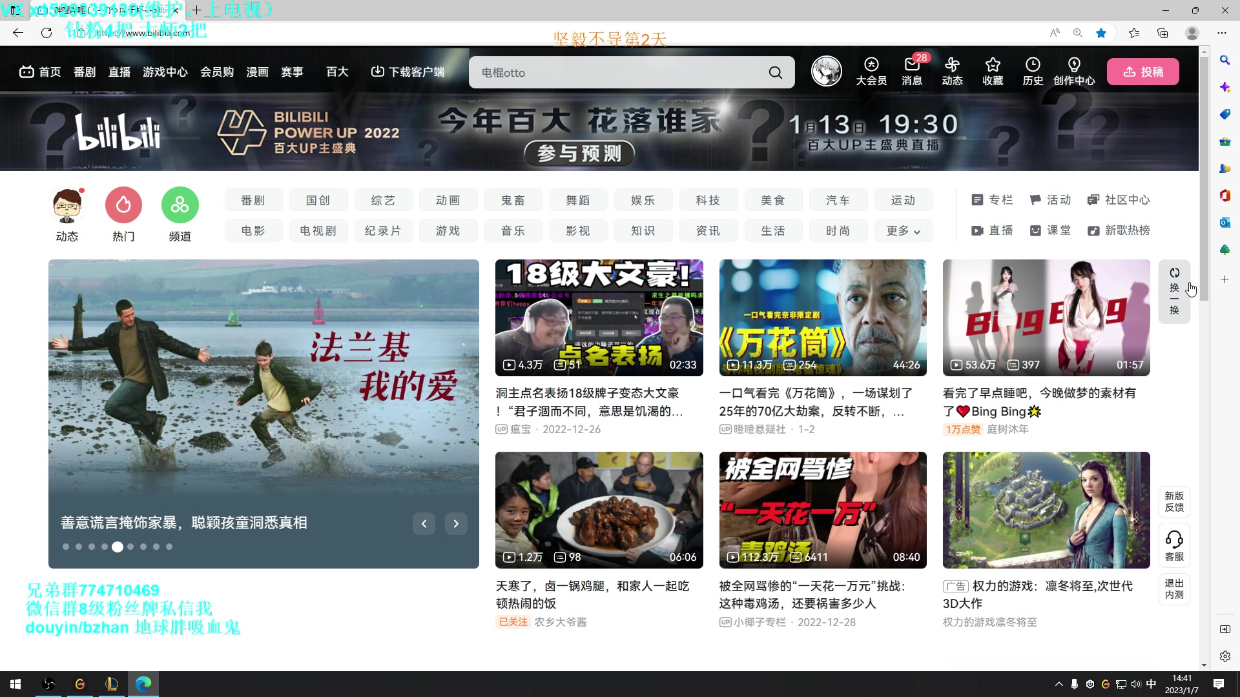The height and width of the screenshot is (697, 1240).
Task: Show previous carousel slide arrow
Action: pos(424,523)
